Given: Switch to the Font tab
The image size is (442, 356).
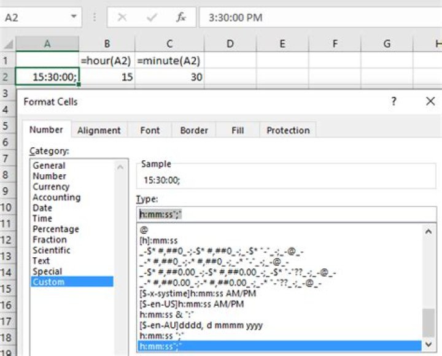Looking at the screenshot, I should (x=150, y=130).
